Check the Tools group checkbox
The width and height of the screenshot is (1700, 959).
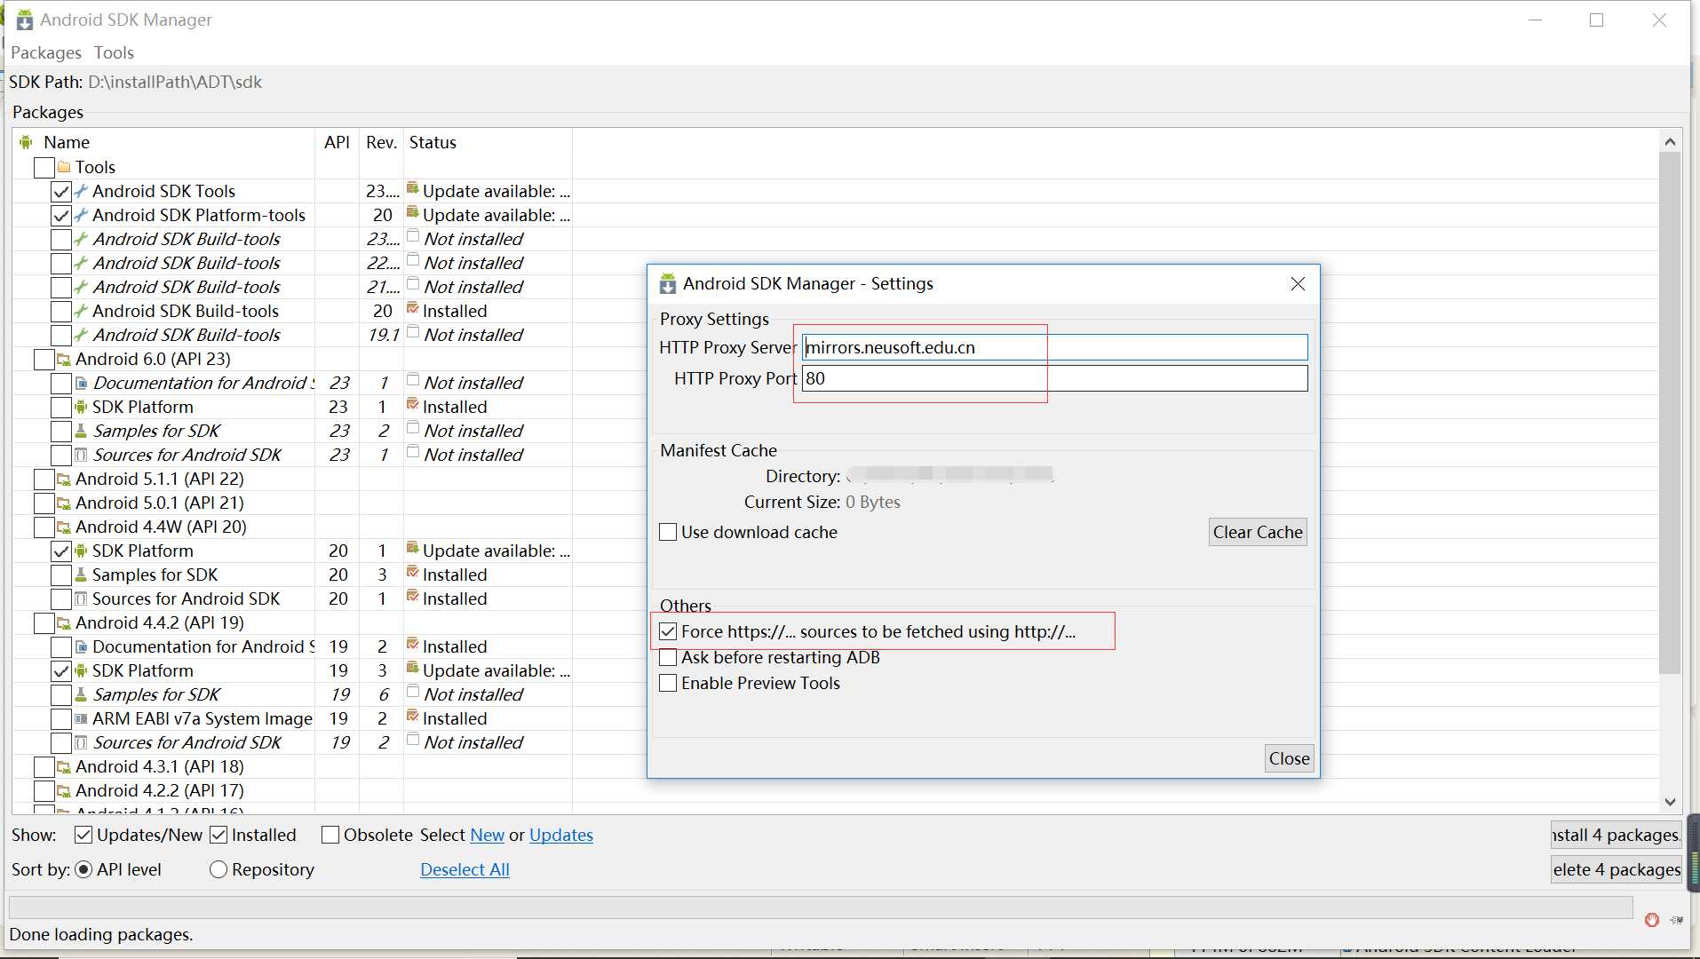(44, 167)
